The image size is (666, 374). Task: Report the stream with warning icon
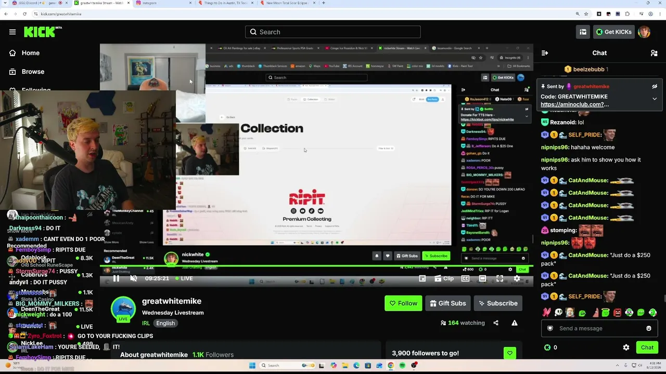[x=515, y=323]
